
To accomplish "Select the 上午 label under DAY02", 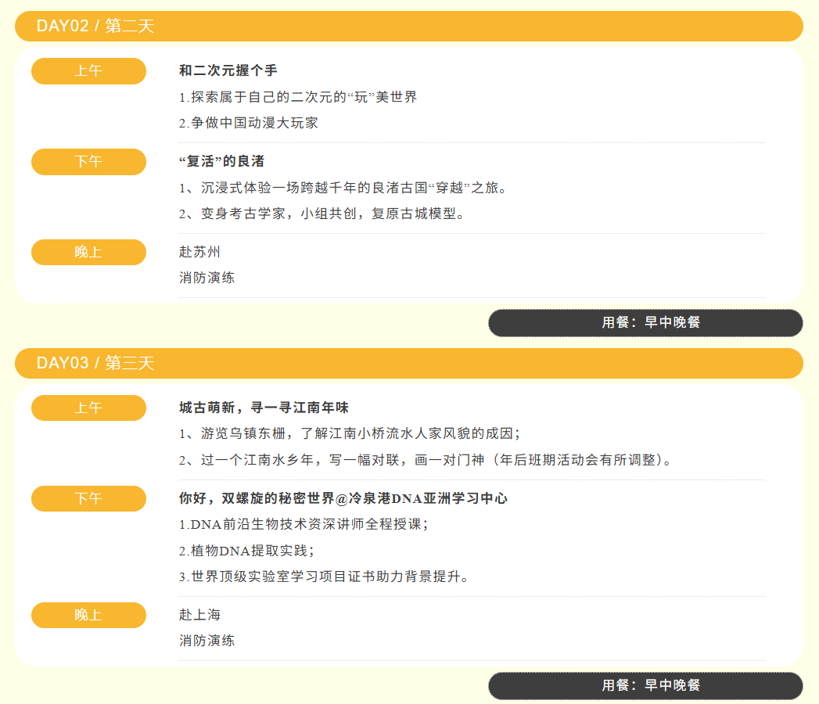I will [x=88, y=71].
